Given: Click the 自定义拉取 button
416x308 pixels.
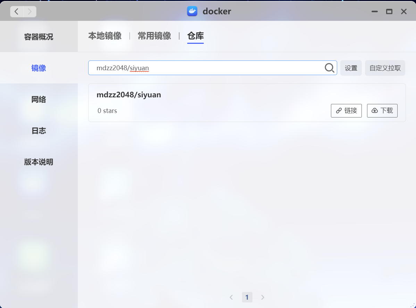Looking at the screenshot, I should 385,68.
